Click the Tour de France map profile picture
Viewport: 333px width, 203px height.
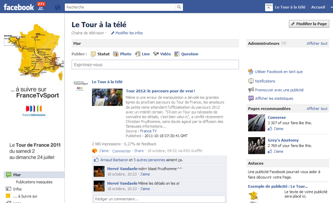point(34,52)
